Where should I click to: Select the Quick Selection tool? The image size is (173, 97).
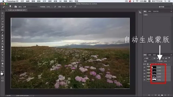(x=2, y=22)
